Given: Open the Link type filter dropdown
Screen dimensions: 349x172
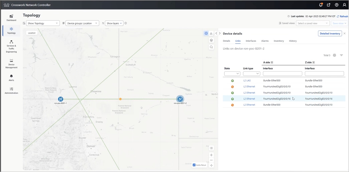Looking at the screenshot, I should (251, 73).
